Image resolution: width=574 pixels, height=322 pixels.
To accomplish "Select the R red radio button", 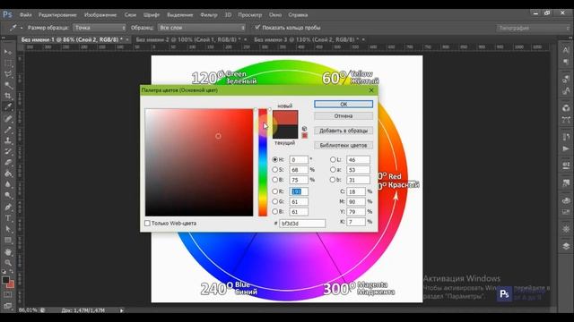I will (x=275, y=191).
